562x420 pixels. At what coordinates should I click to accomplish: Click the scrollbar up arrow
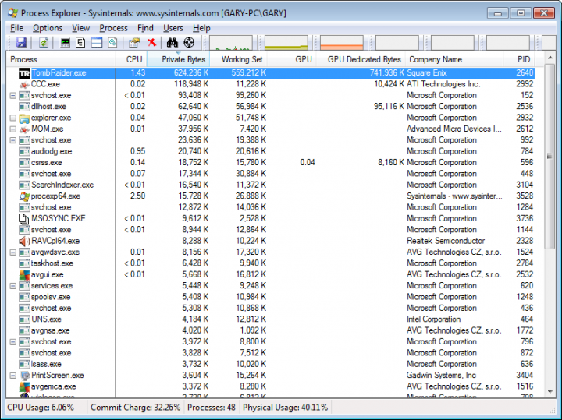[x=550, y=58]
